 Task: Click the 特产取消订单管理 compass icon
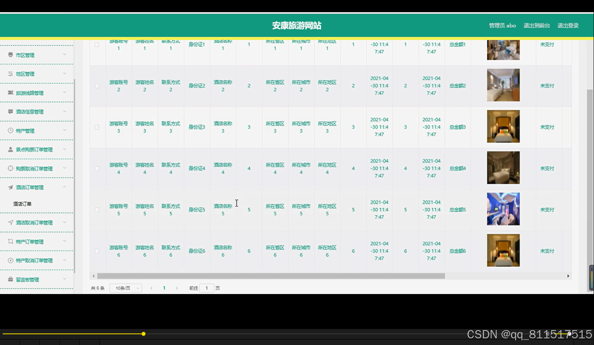11,260
